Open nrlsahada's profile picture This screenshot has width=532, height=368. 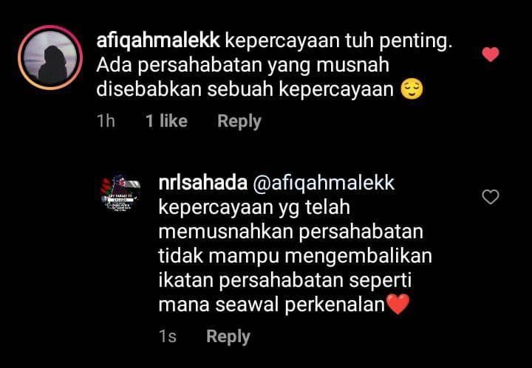[120, 192]
